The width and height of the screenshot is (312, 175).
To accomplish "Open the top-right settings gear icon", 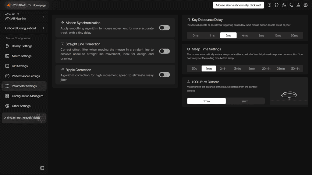I will (x=305, y=5).
